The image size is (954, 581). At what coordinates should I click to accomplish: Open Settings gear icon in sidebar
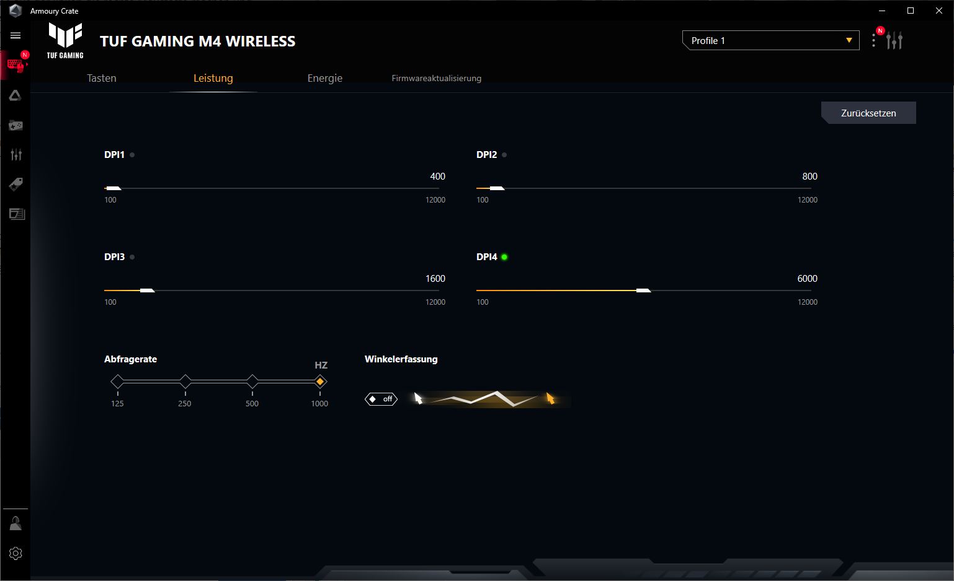[x=16, y=553]
